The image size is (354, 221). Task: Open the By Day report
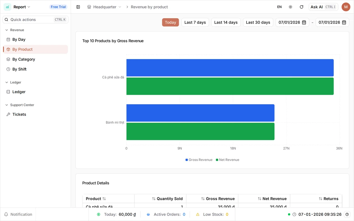tap(35, 39)
